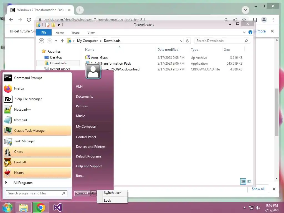Go up one folder level in Explorer
The height and width of the screenshot is (213, 284).
pos(62,41)
